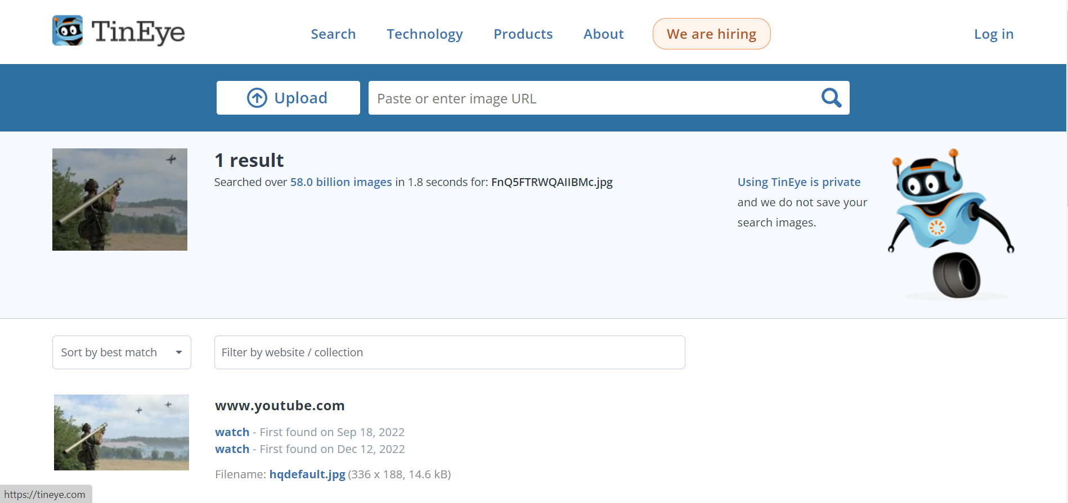Click the YouTube result thumbnail image
This screenshot has width=1068, height=503.
coord(122,432)
